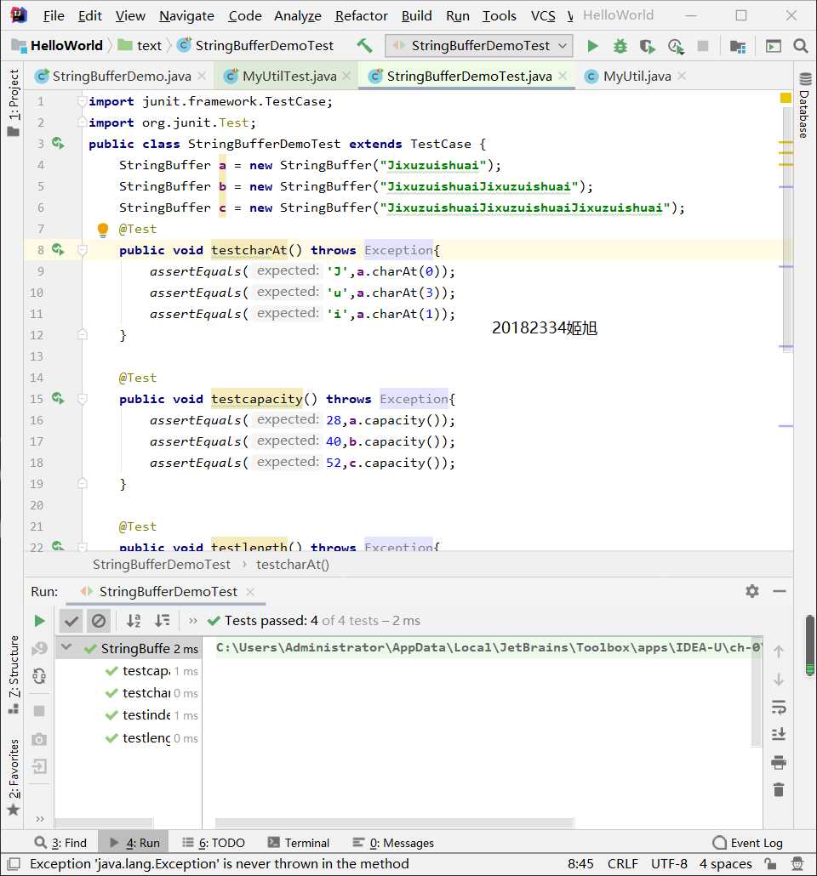Open Run panel settings gear

tap(752, 591)
